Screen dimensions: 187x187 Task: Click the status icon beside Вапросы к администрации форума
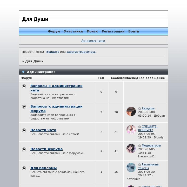[24, 106]
